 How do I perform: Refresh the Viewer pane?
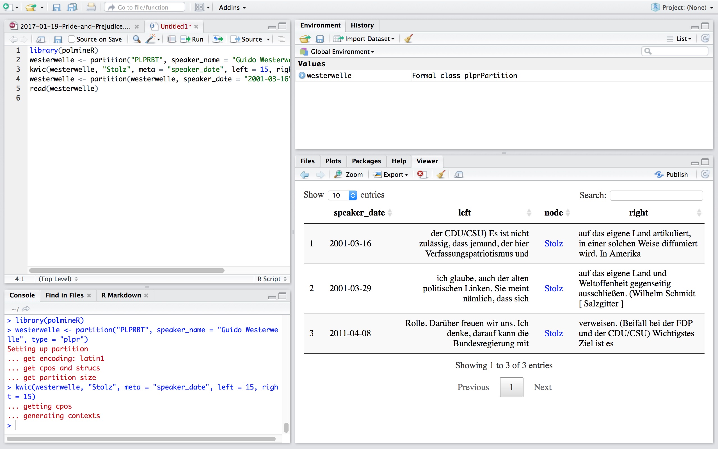705,174
